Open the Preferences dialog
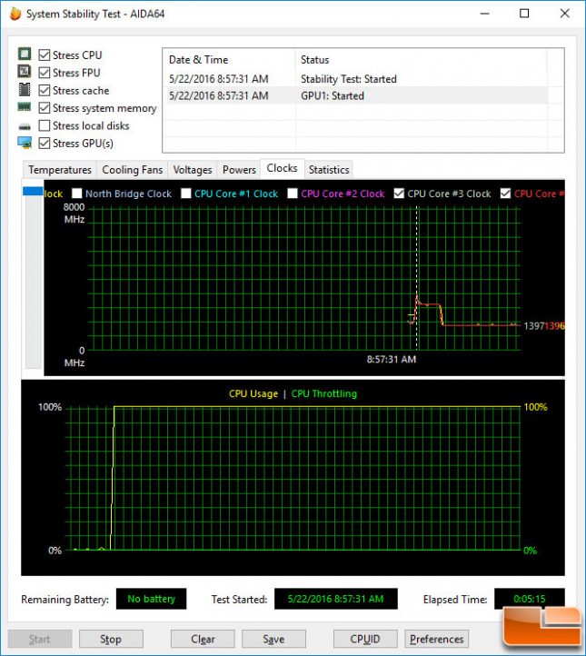The height and width of the screenshot is (656, 586). click(x=436, y=639)
